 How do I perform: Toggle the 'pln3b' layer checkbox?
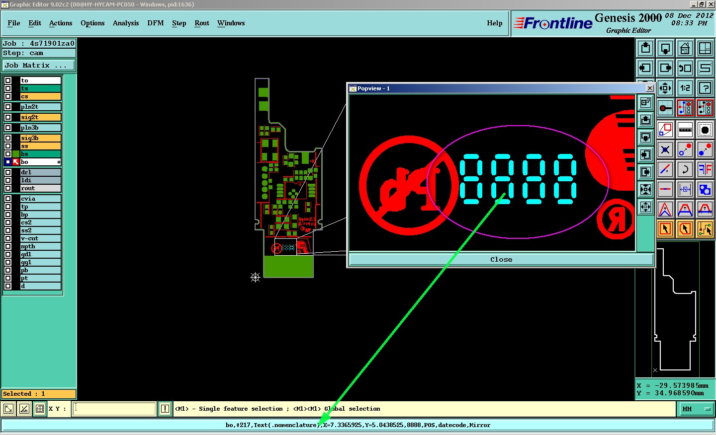[8, 128]
